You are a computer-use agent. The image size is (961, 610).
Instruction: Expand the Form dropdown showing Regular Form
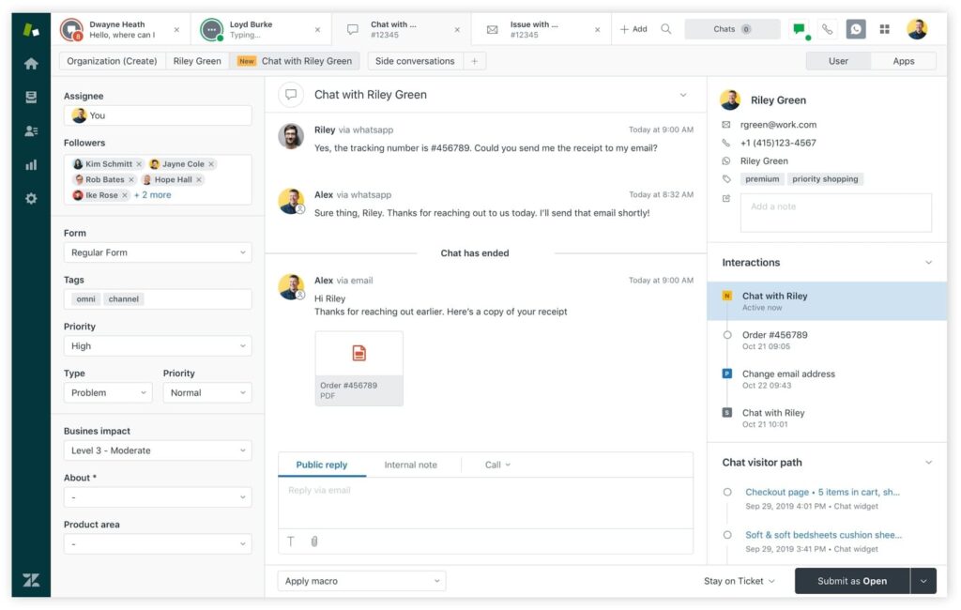(x=158, y=252)
